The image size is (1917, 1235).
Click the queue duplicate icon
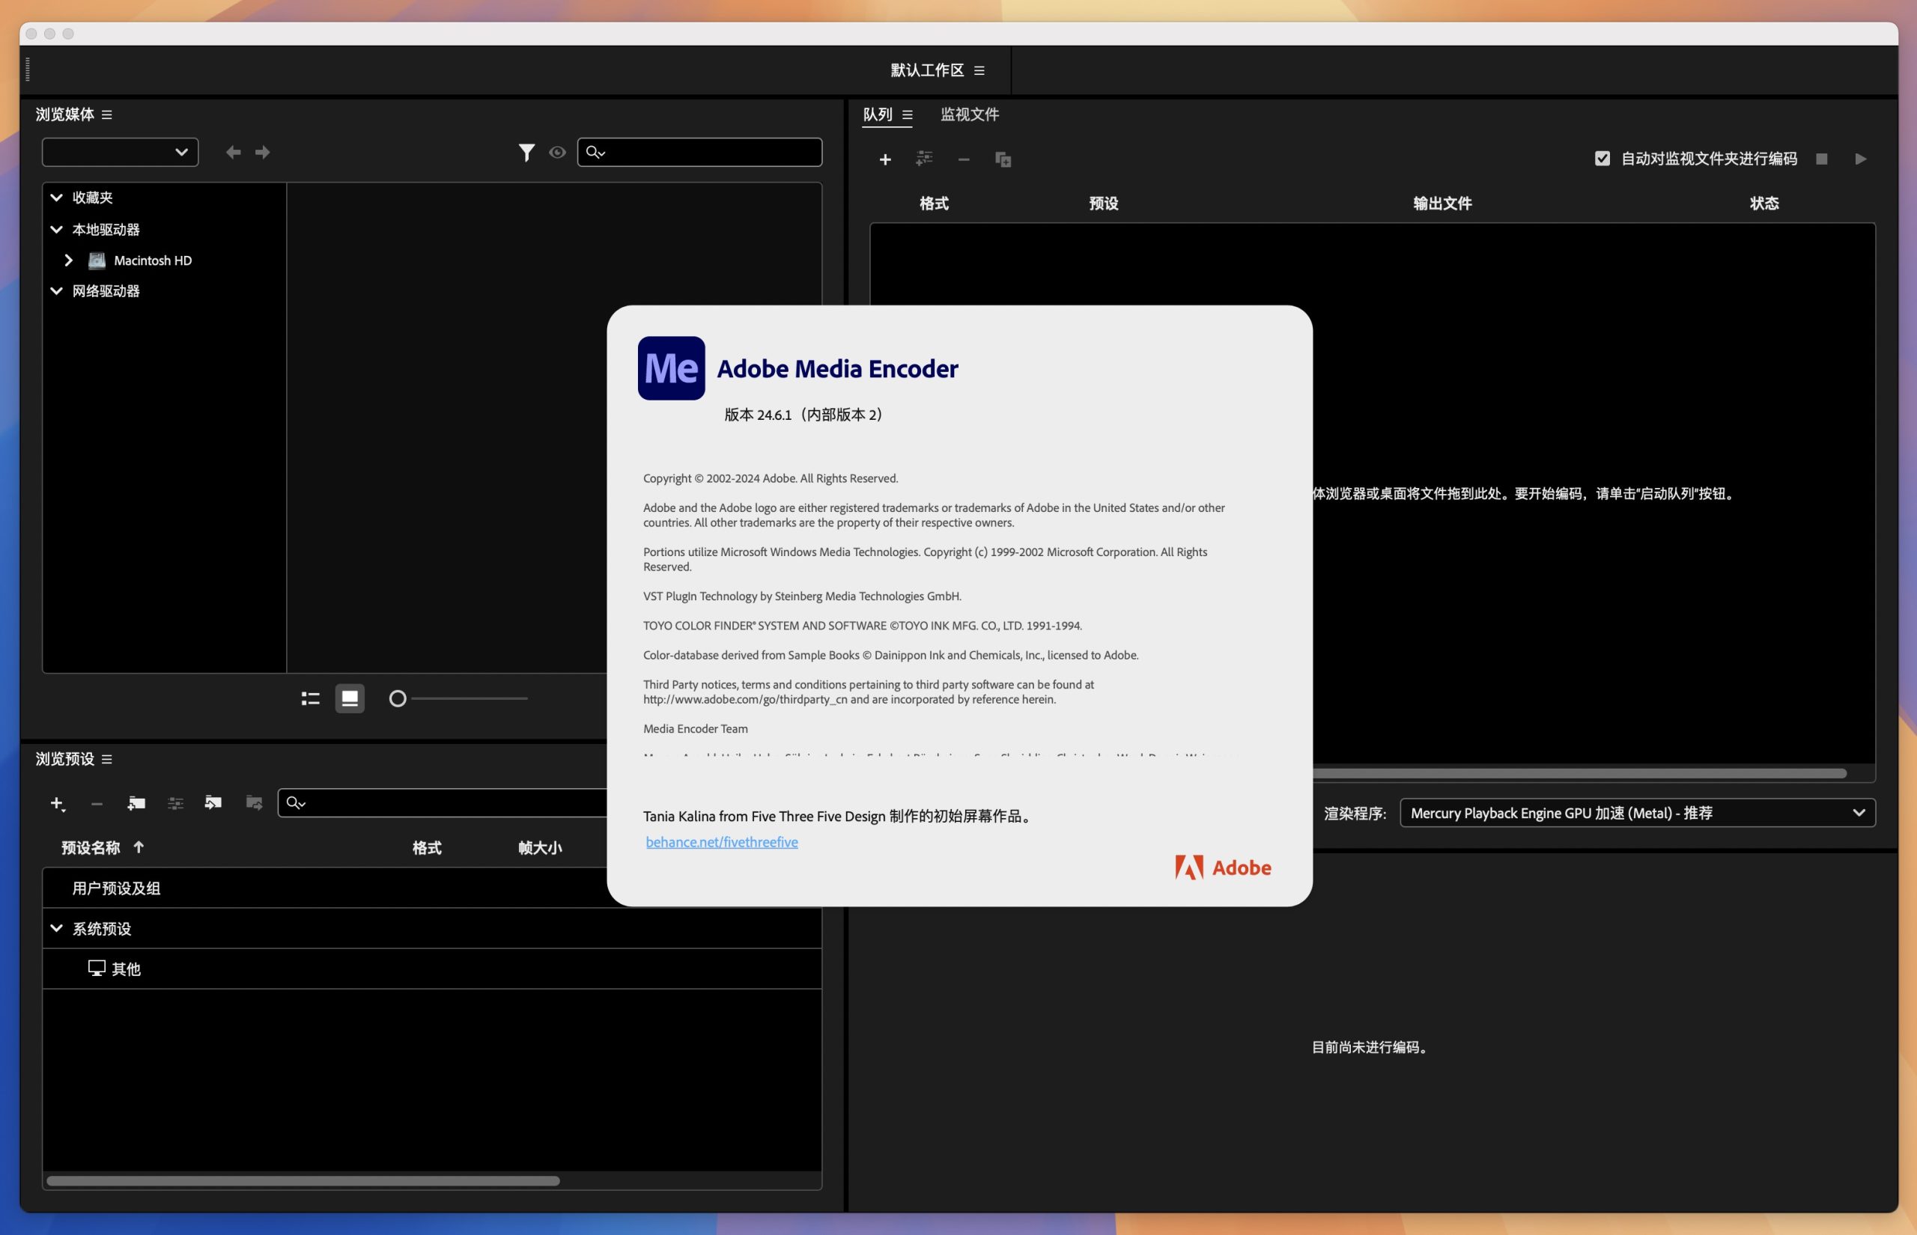(x=1003, y=159)
